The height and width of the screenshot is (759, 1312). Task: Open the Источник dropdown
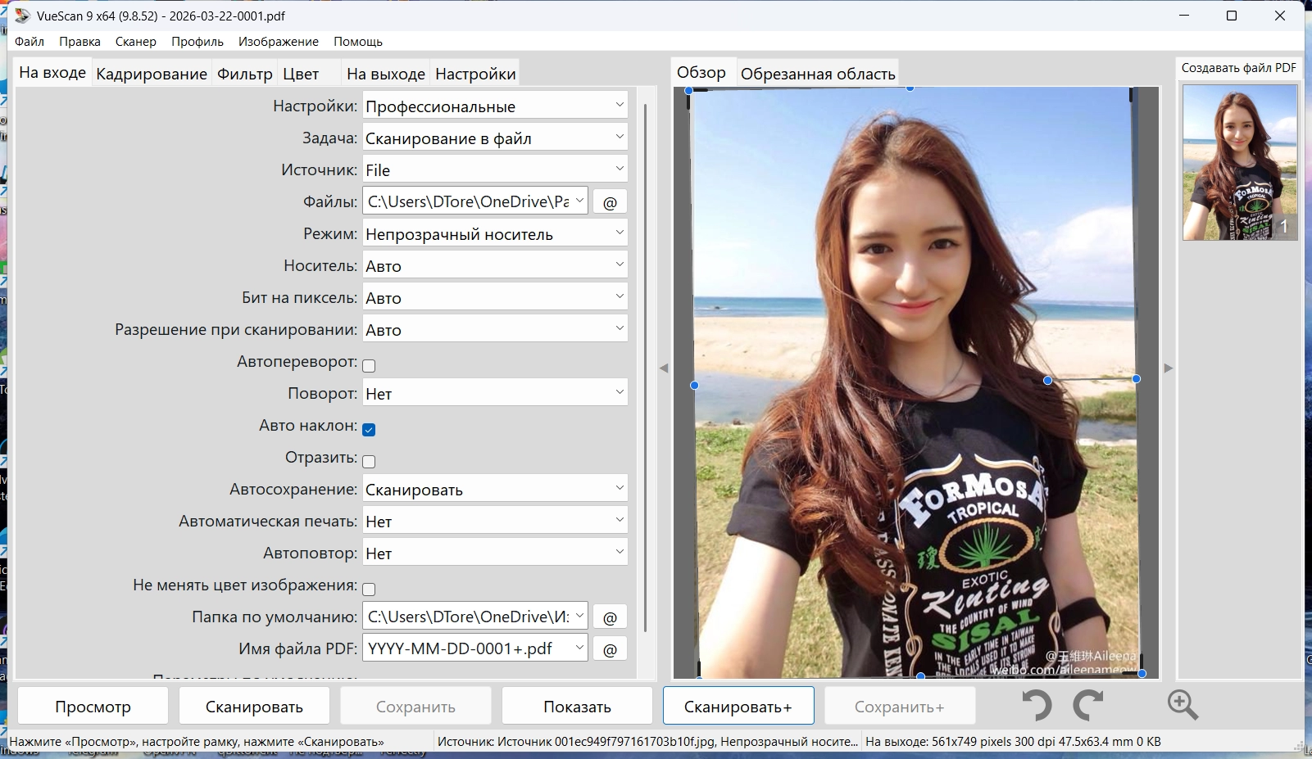point(495,170)
